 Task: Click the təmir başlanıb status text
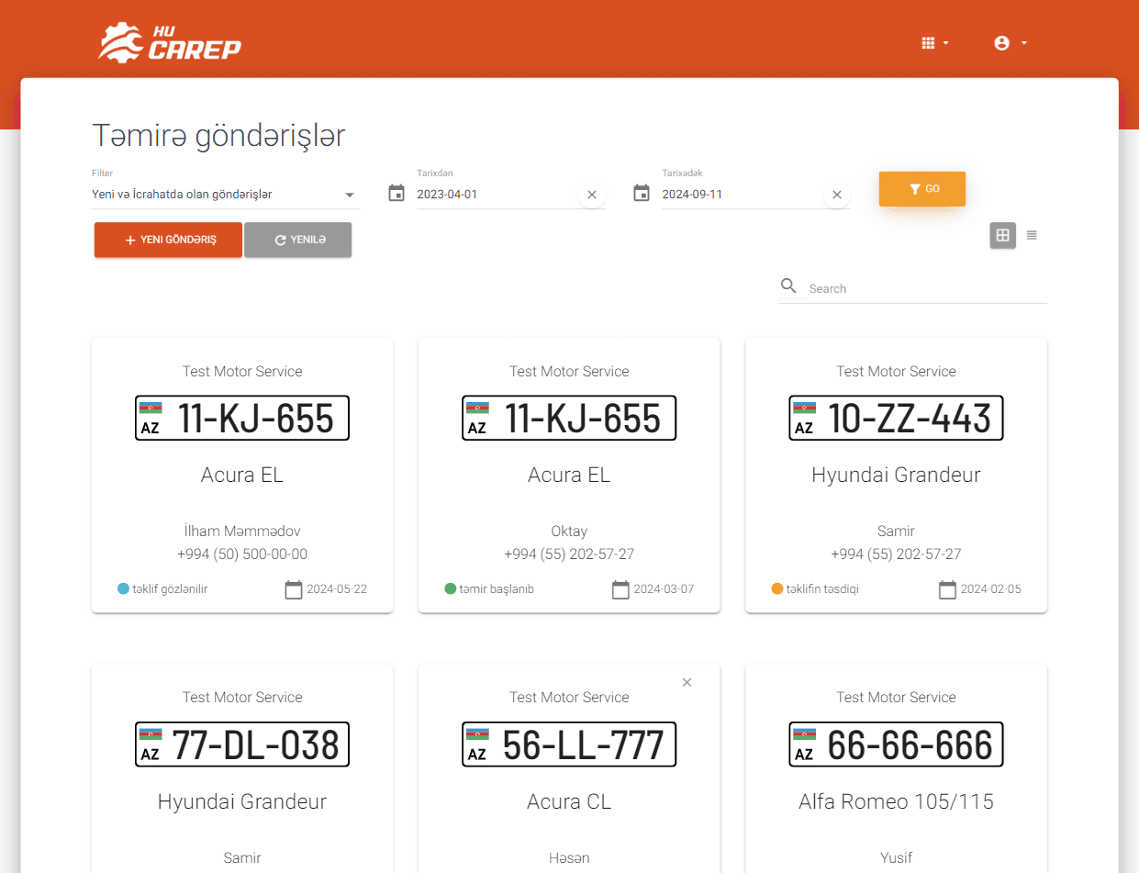click(497, 588)
